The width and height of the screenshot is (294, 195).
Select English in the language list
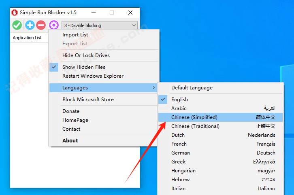click(x=220, y=100)
